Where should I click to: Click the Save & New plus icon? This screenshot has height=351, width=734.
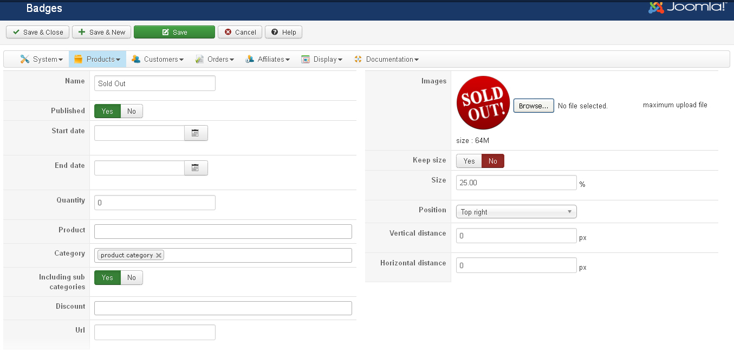pos(82,32)
